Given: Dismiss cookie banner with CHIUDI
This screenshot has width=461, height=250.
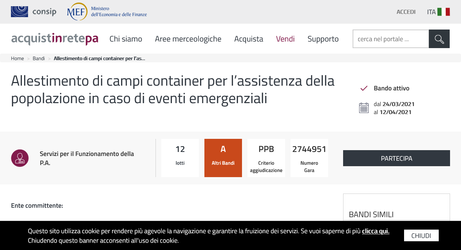Looking at the screenshot, I should 421,235.
